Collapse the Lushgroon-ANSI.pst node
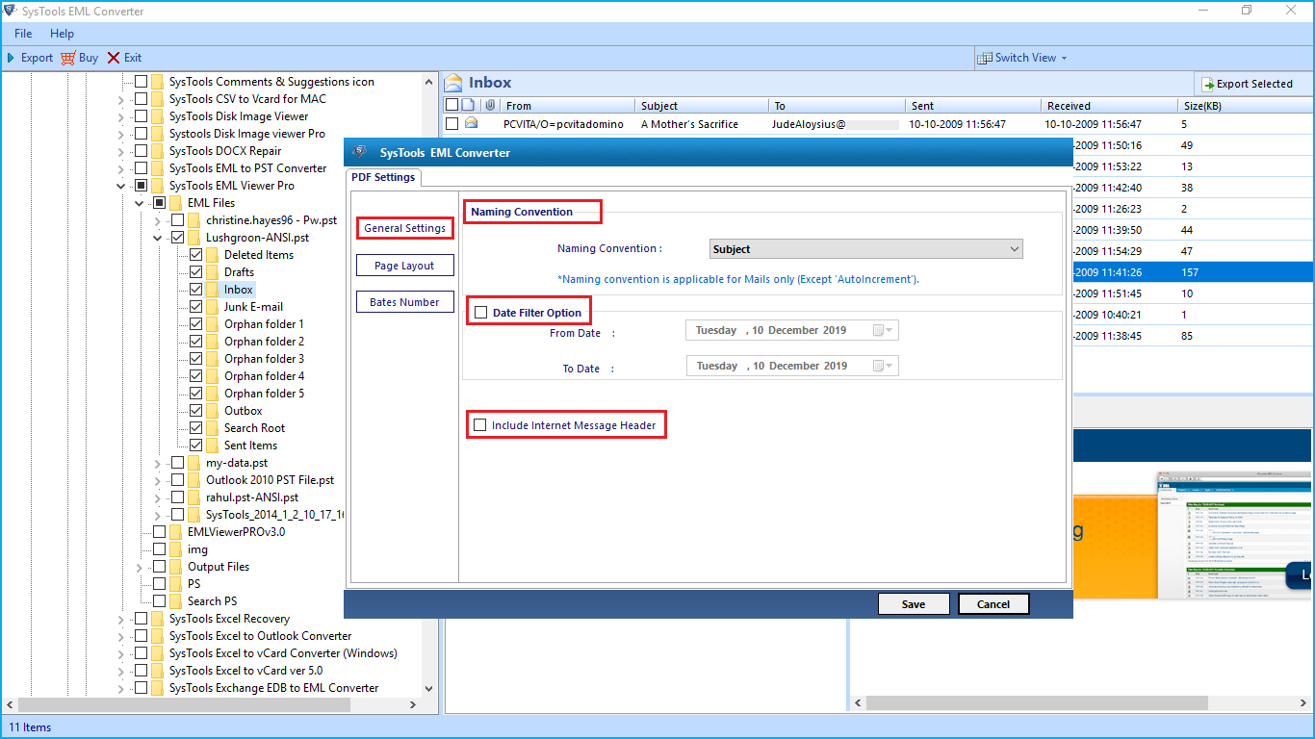 158,238
